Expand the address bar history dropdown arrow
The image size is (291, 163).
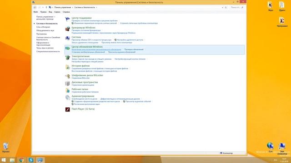point(222,7)
